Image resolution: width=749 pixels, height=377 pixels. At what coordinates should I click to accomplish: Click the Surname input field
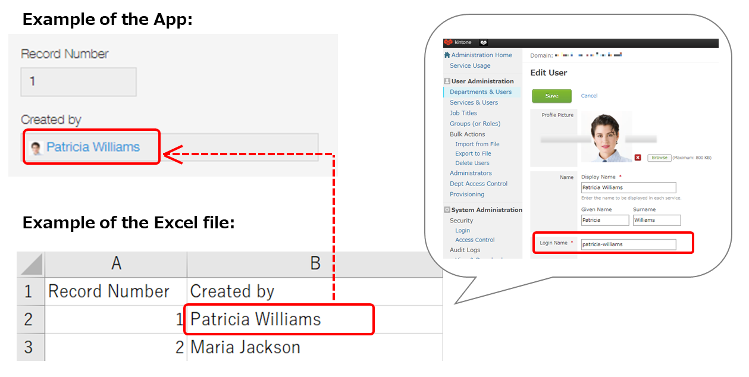pyautogui.click(x=656, y=220)
